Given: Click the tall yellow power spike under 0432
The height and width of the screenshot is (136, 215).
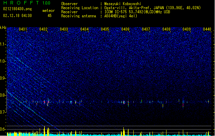Looking at the screenshot, I should pos(44,131).
